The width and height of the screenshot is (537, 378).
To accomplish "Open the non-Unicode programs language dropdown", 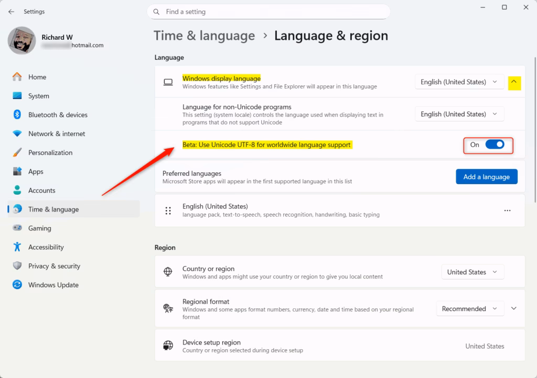I will click(x=459, y=114).
